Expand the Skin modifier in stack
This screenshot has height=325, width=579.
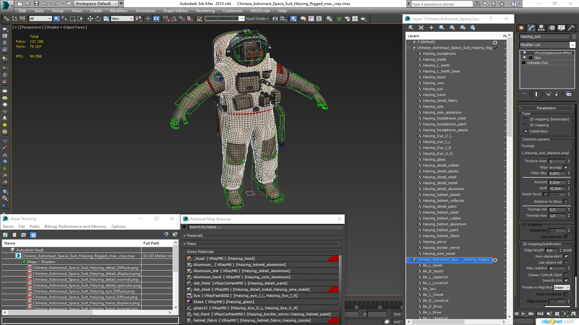(530, 58)
